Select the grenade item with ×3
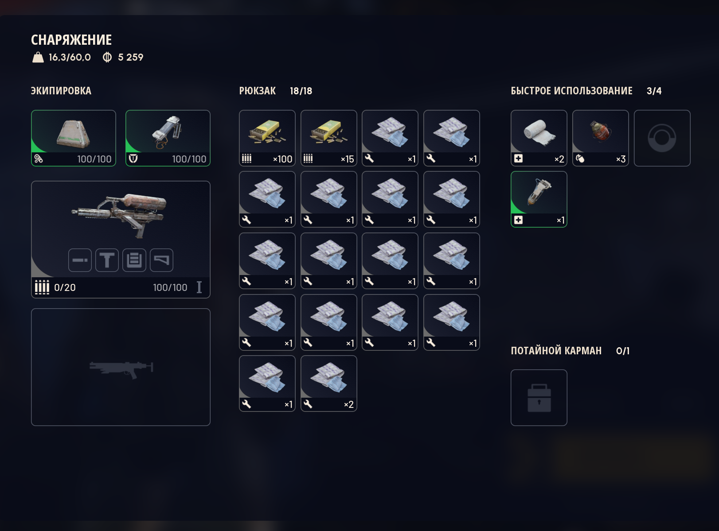The image size is (719, 531). pyautogui.click(x=601, y=138)
